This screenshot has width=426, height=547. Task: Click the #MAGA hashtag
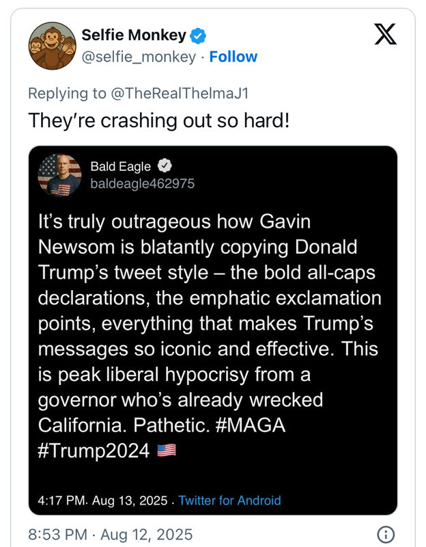coord(251,425)
